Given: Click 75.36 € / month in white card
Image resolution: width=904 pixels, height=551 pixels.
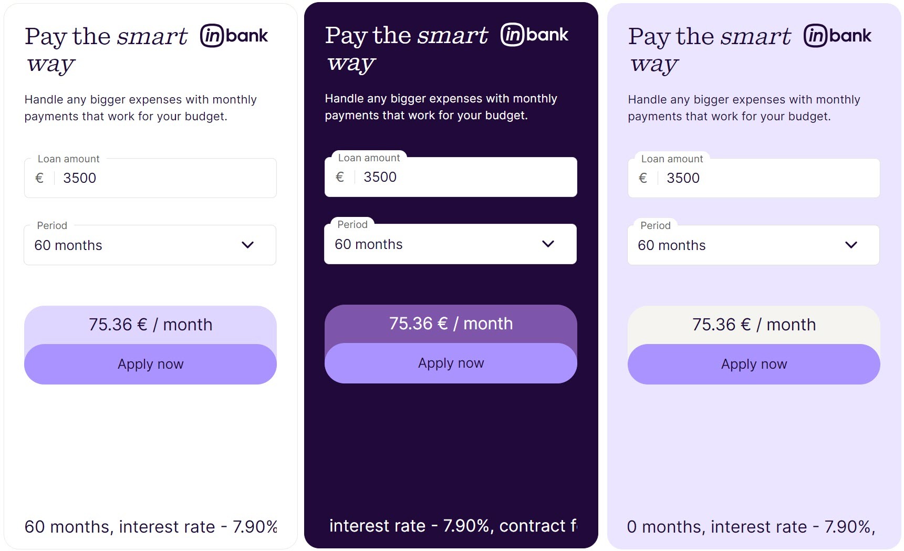Looking at the screenshot, I should pos(150,325).
